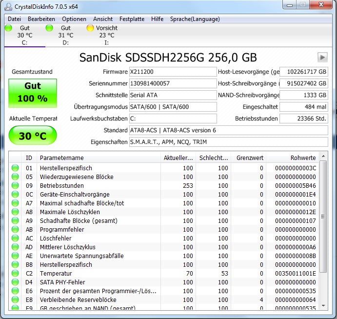Select the Wiederzugewiesene Blöcke parameter name
This screenshot has width=337, height=319.
tap(77, 177)
